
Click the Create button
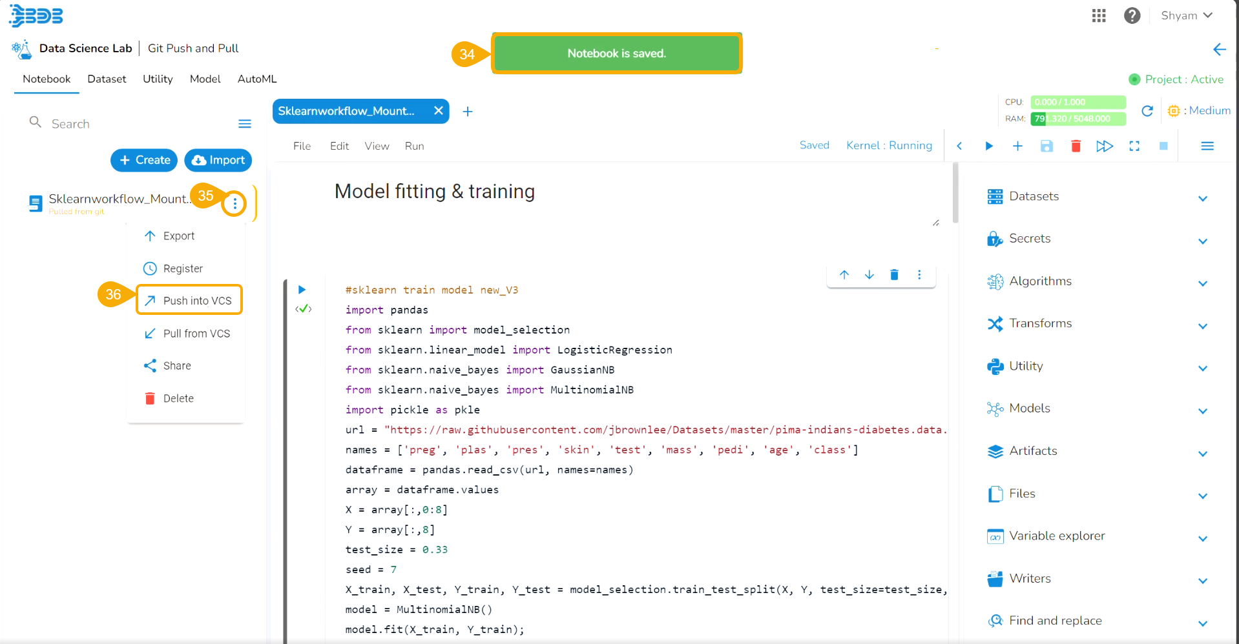click(144, 160)
